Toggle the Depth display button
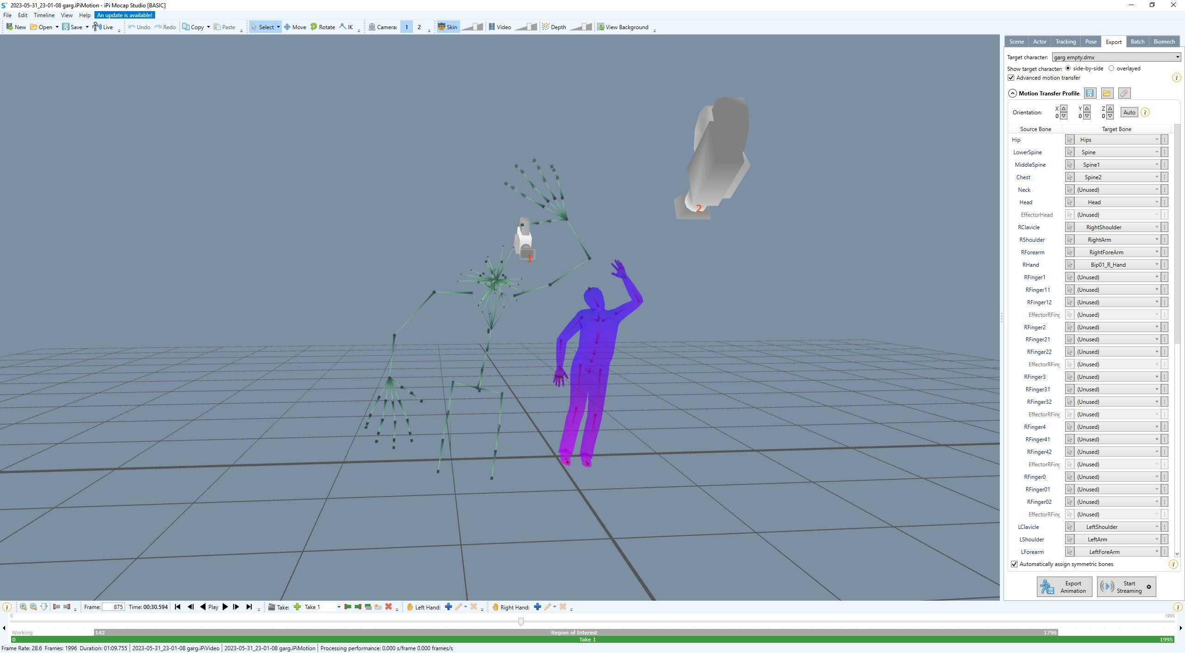The image size is (1185, 653). (554, 27)
